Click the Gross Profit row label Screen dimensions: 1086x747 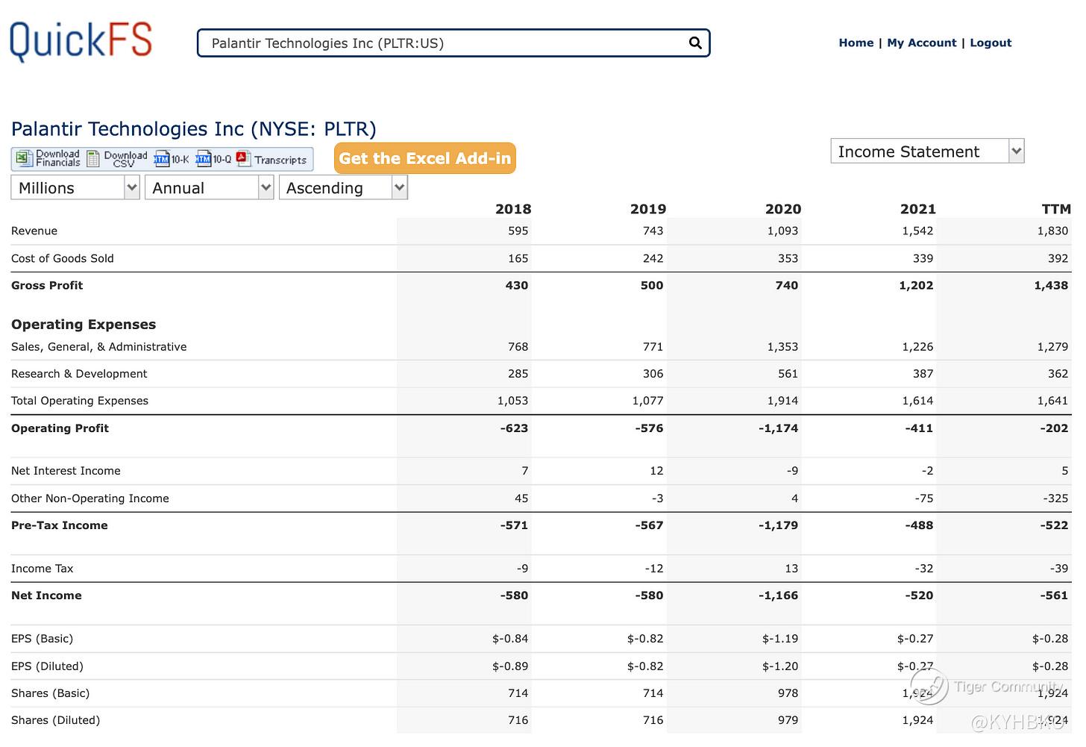click(47, 286)
